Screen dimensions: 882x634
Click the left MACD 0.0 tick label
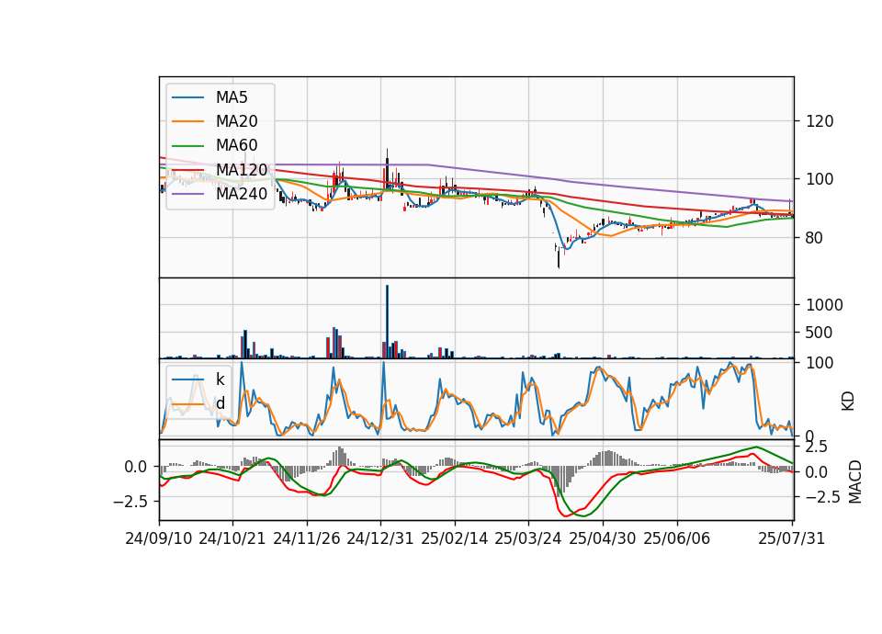coord(136,467)
